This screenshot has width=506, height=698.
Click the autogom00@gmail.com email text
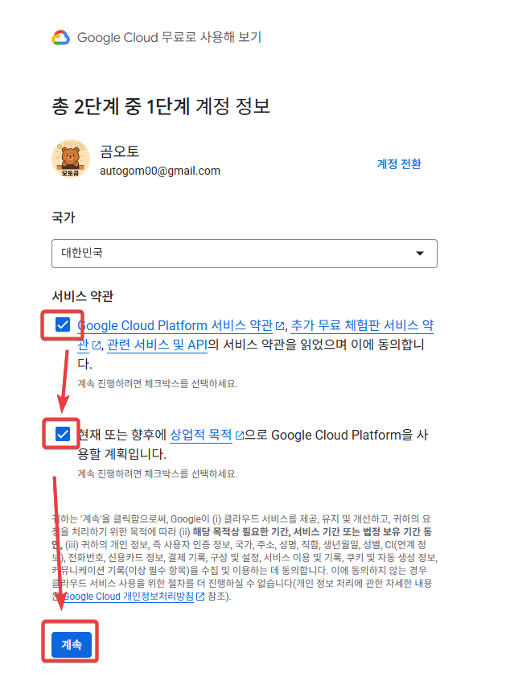pyautogui.click(x=160, y=171)
